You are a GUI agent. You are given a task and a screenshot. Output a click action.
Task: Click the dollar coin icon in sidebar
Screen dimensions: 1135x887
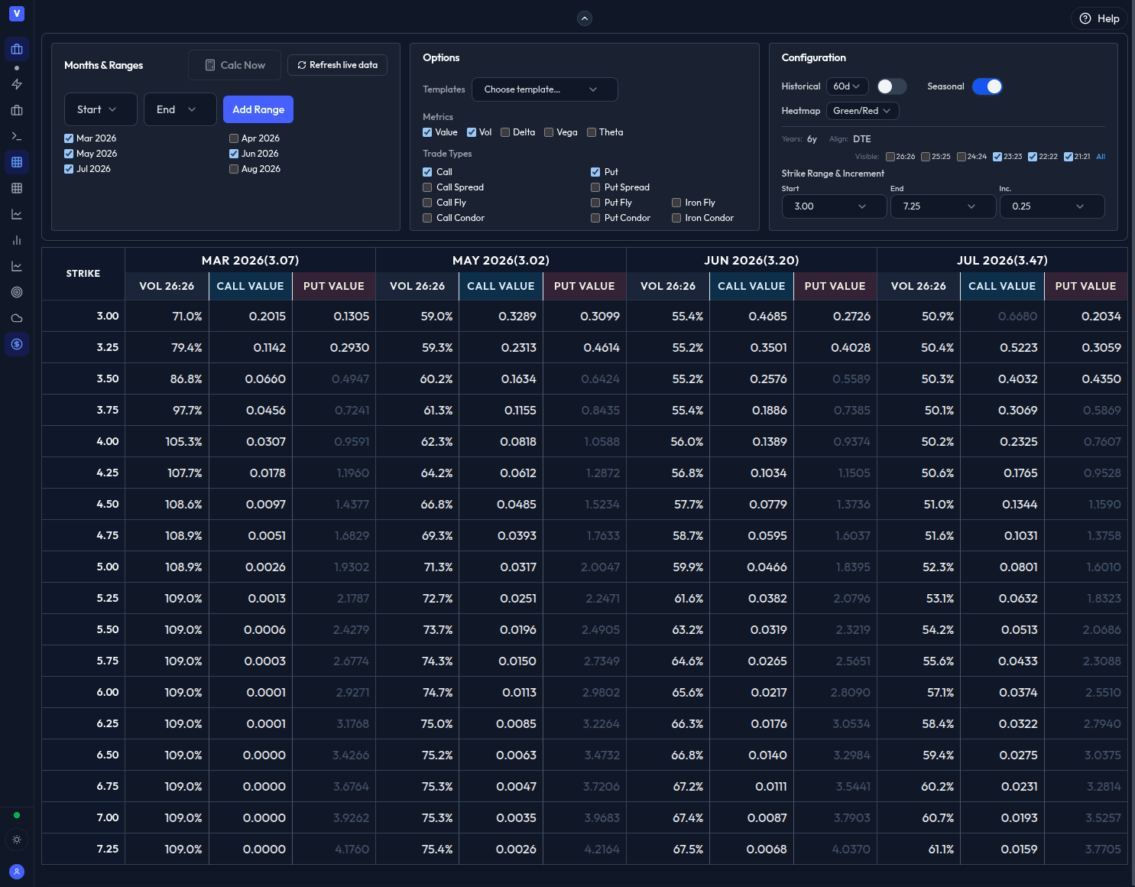pyautogui.click(x=17, y=344)
